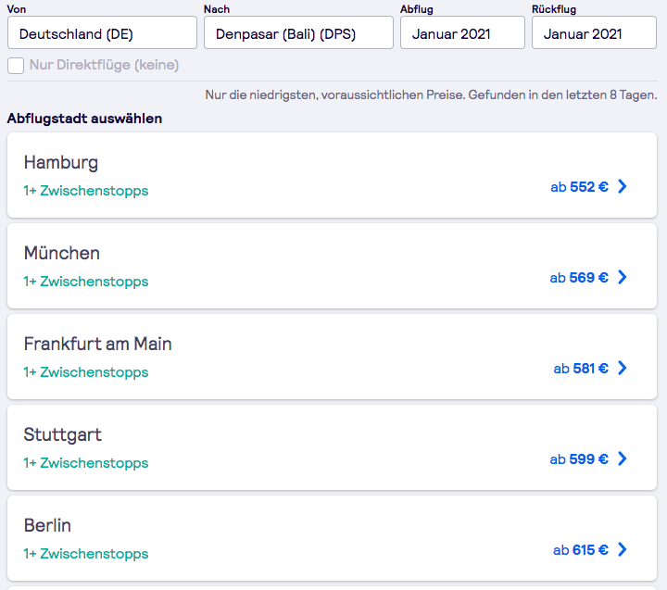Click the Nach field showing Denpasar (Bali) (DPS)
667x590 pixels.
298,32
